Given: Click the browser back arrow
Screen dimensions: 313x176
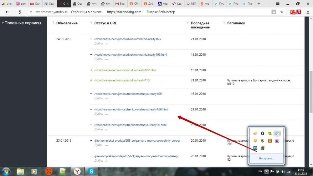Looking at the screenshot, I should coord(7,12).
